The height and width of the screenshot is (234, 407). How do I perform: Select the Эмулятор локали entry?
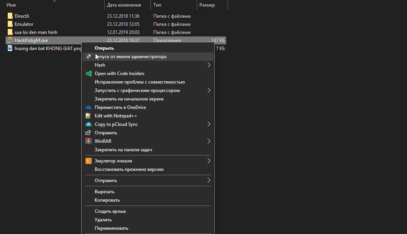point(148,161)
